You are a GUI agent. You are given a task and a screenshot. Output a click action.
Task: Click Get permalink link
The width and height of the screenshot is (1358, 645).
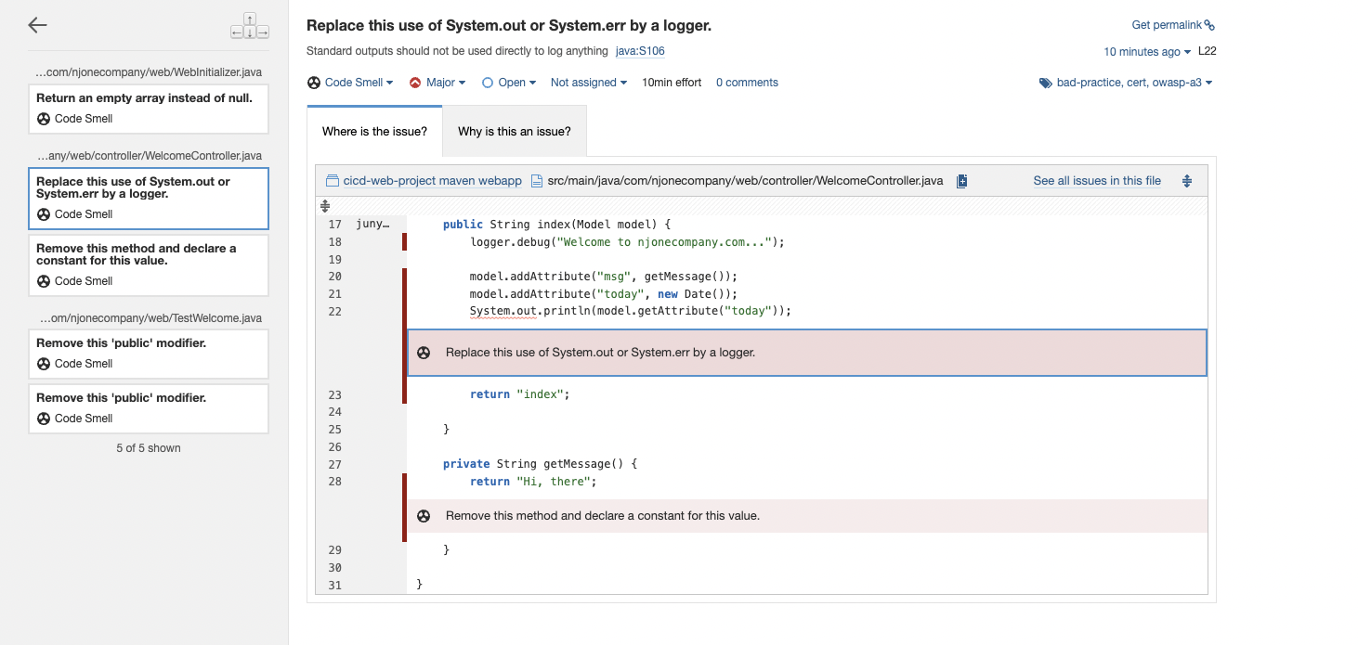pyautogui.click(x=1173, y=25)
